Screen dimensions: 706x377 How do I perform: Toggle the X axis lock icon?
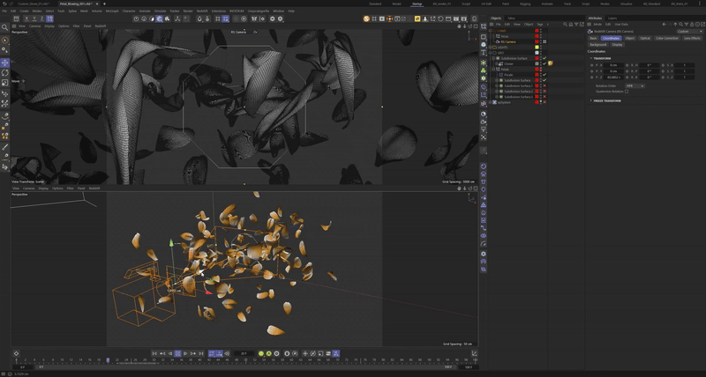point(26,18)
